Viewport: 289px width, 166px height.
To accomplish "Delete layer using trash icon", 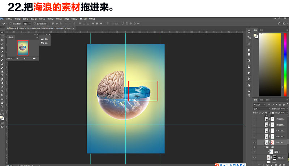I will coord(284,165).
